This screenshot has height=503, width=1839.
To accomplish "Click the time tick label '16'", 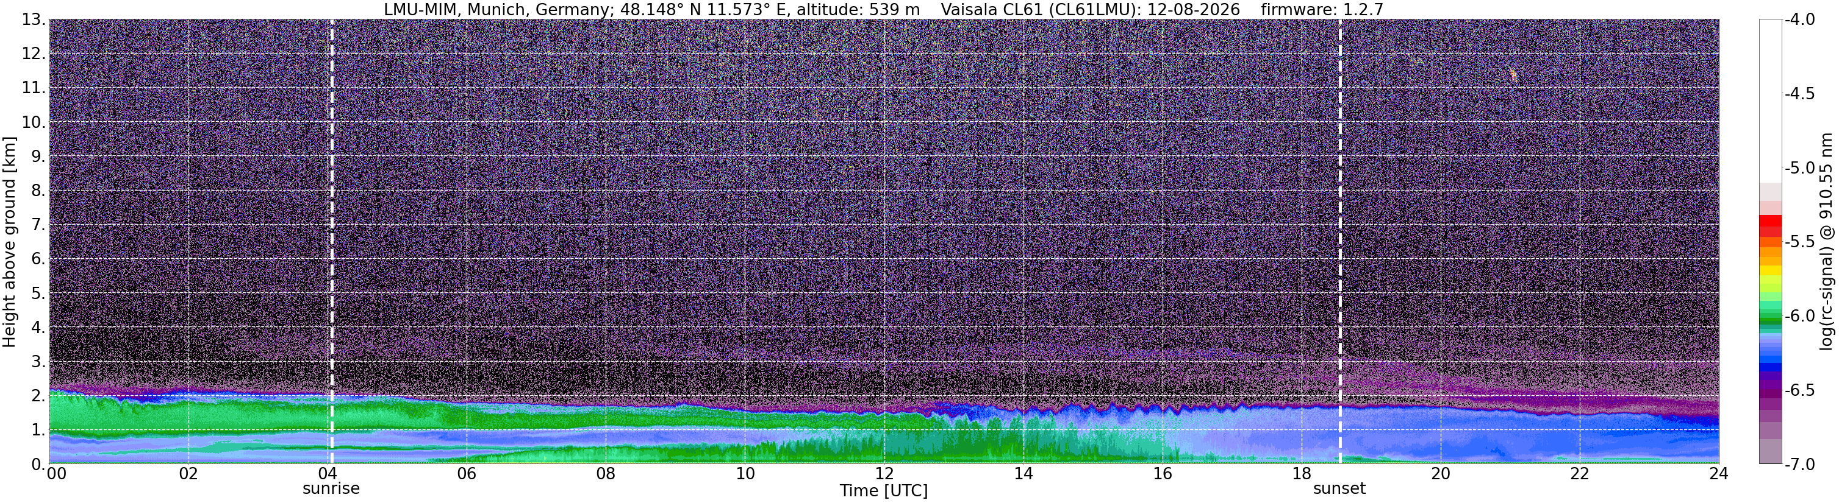I will tap(1163, 474).
